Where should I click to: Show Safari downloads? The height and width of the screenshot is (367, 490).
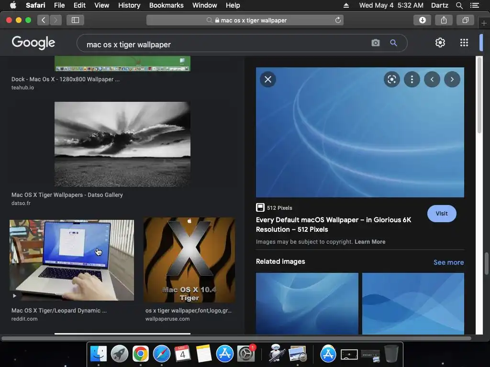(x=422, y=20)
